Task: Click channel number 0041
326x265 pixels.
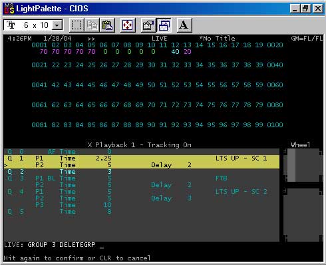Action: (39, 85)
